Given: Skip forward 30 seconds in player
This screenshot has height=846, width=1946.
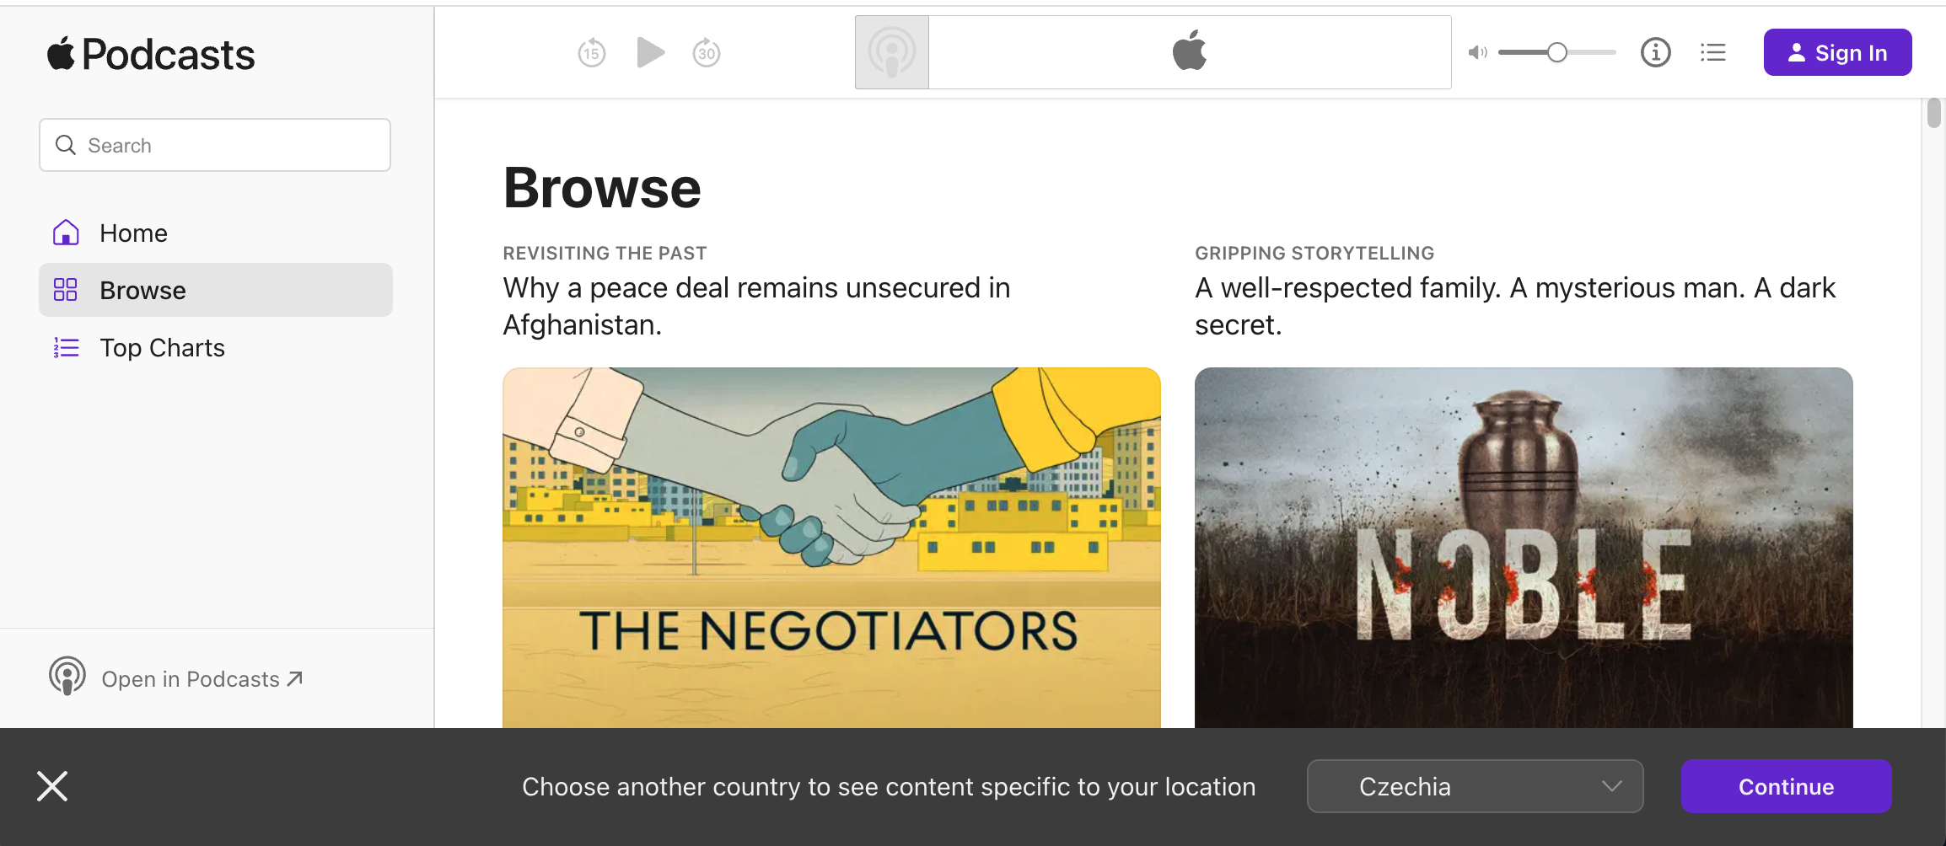Looking at the screenshot, I should pyautogui.click(x=707, y=53).
